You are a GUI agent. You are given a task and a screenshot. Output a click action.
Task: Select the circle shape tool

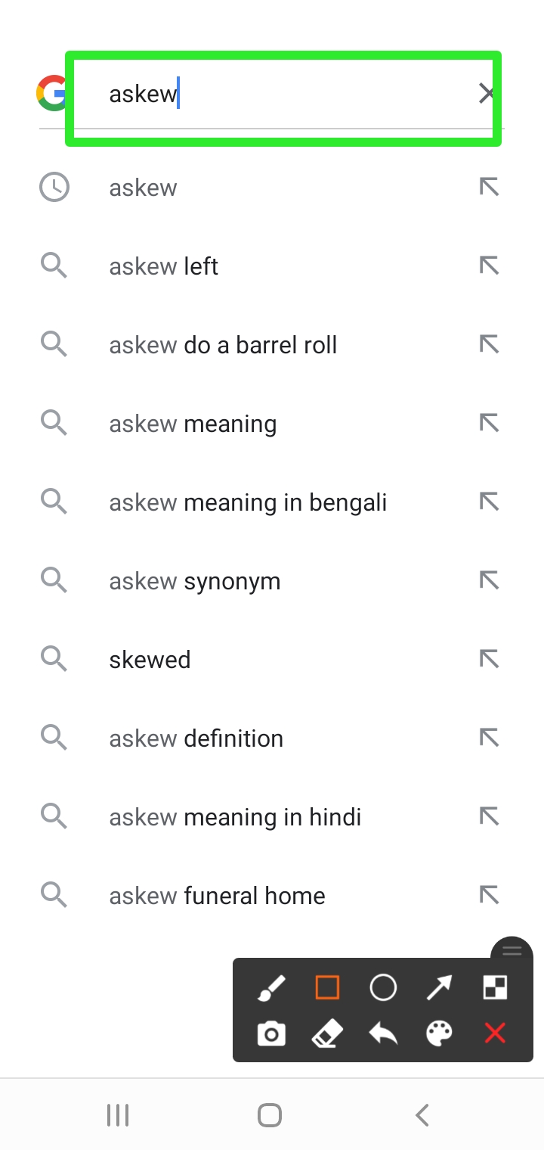tap(383, 988)
